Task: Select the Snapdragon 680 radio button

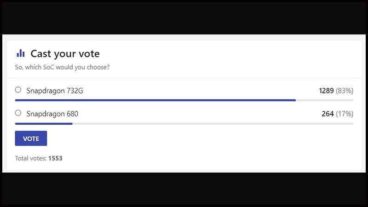Action: pyautogui.click(x=18, y=113)
